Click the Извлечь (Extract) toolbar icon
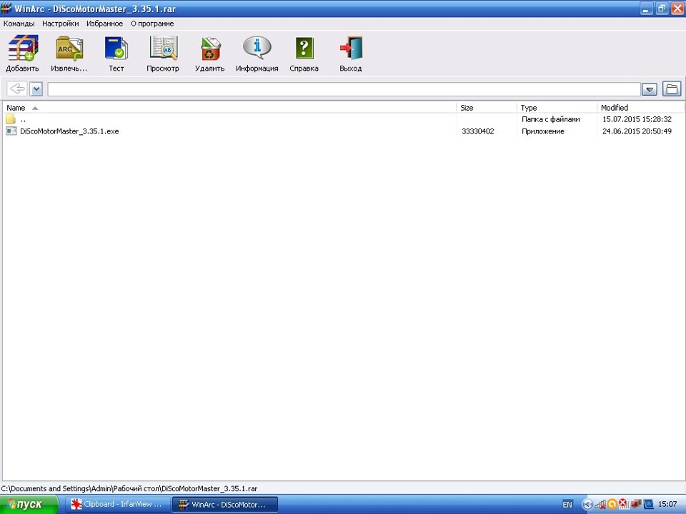The height and width of the screenshot is (514, 686). point(69,48)
